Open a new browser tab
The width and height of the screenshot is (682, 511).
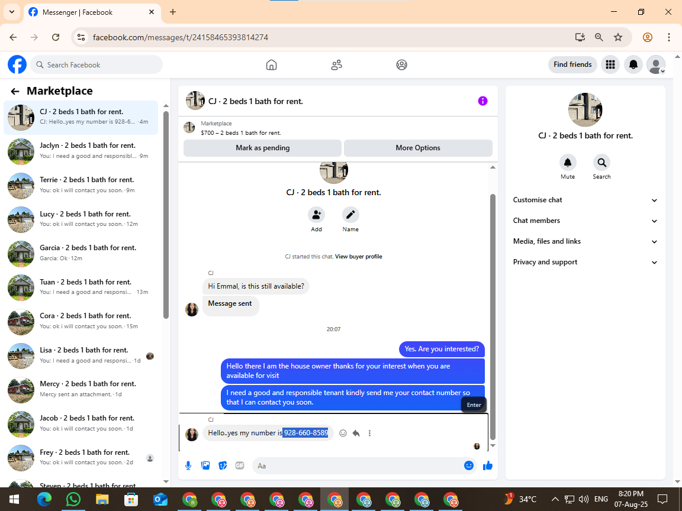click(x=173, y=12)
